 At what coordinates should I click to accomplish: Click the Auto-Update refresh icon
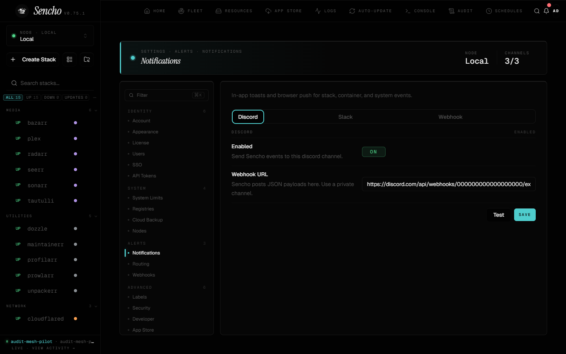coord(352,11)
